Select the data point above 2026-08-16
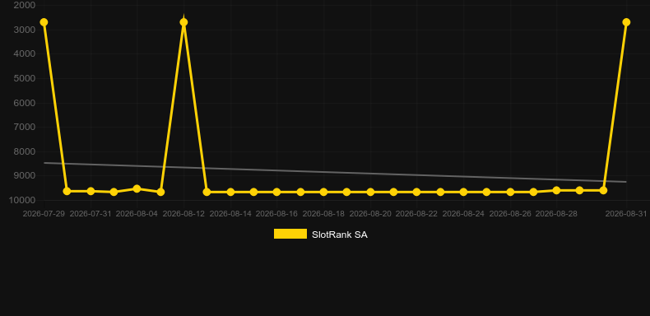Image resolution: width=650 pixels, height=316 pixels. (277, 192)
